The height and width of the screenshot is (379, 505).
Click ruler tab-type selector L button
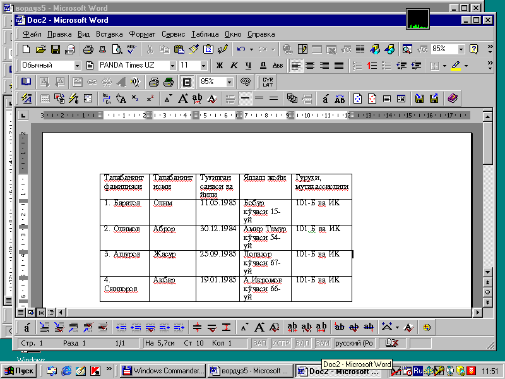click(x=23, y=115)
